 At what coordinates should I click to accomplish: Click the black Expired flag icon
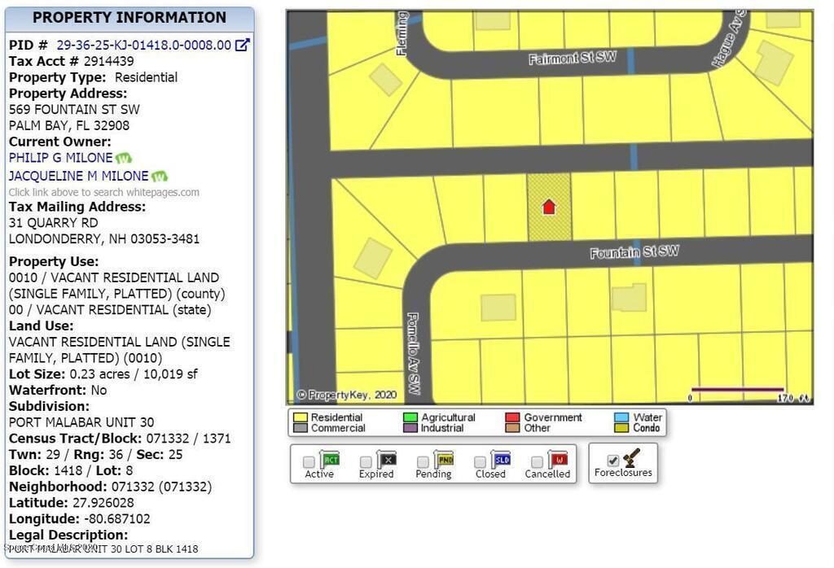coord(386,459)
